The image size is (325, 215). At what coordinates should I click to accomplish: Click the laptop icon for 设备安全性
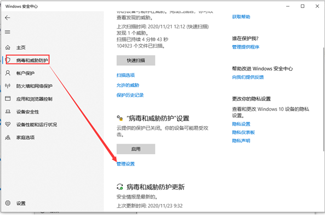8,112
